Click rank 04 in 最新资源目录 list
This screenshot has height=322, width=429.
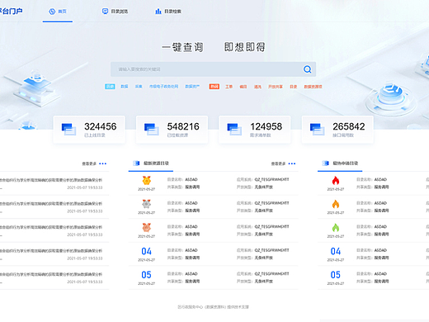pos(147,251)
